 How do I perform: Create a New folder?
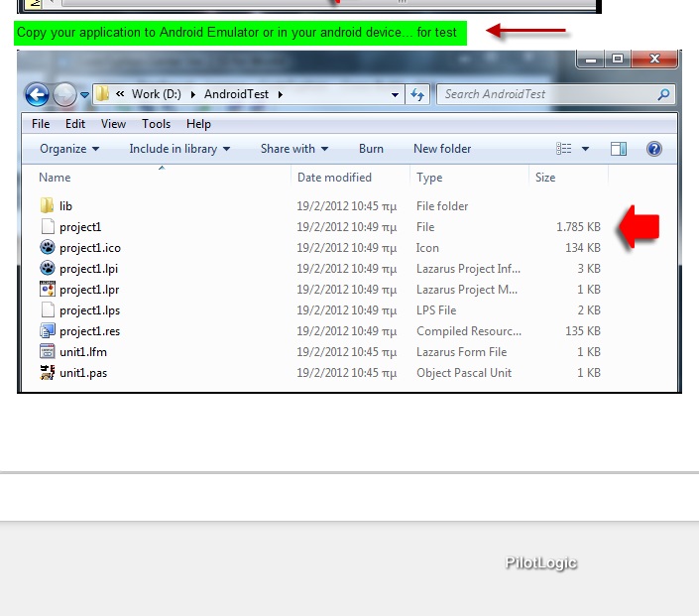(x=442, y=149)
